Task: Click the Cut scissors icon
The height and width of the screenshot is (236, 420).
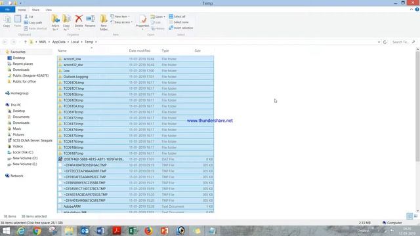Action: (26, 16)
